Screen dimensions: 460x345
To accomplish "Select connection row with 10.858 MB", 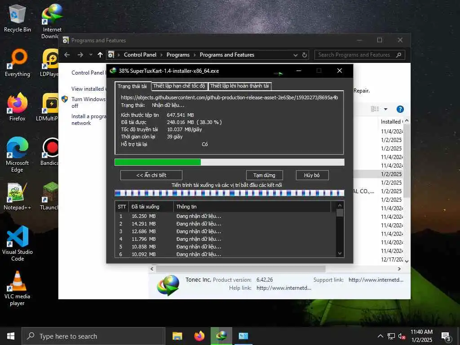I will coord(226,247).
